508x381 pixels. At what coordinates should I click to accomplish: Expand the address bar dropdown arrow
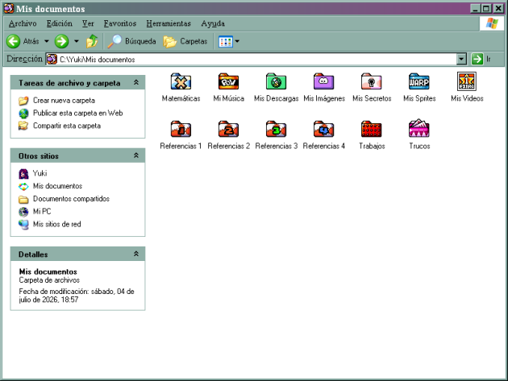point(461,60)
